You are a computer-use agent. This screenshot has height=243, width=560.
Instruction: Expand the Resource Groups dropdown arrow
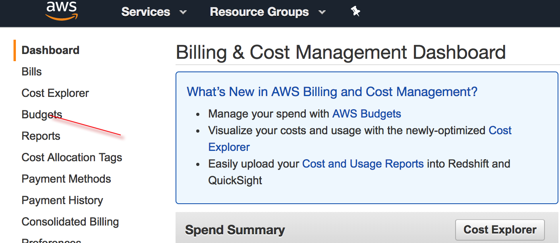click(x=322, y=12)
